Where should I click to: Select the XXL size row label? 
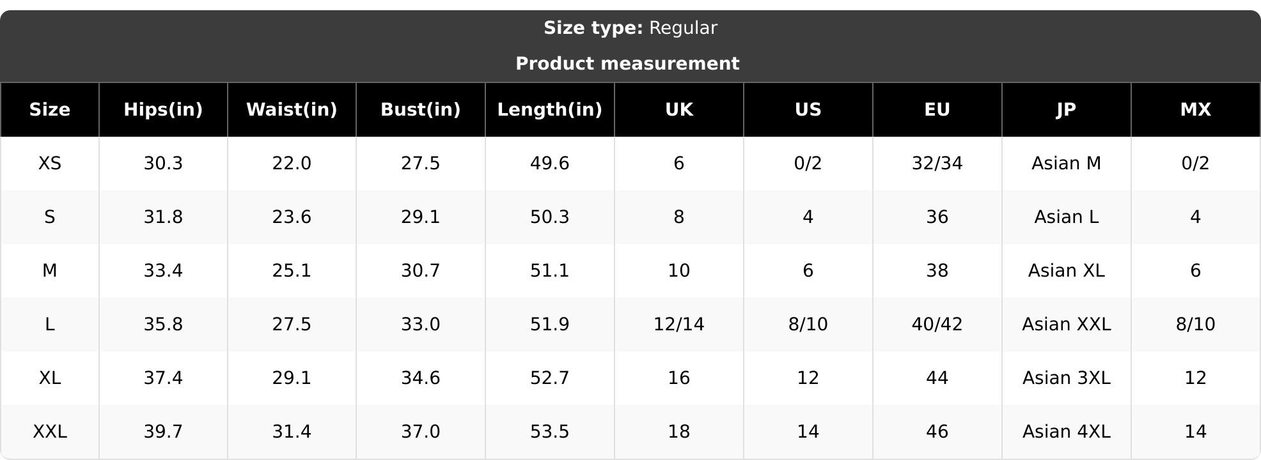(50, 432)
